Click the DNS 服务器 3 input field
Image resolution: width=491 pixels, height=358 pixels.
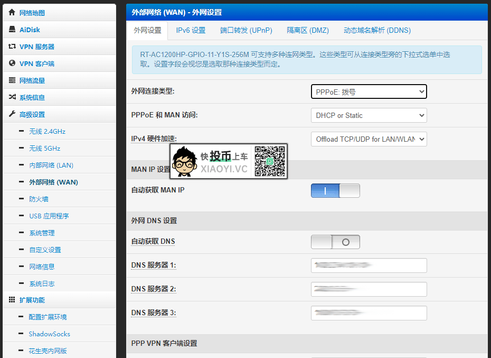click(x=369, y=313)
